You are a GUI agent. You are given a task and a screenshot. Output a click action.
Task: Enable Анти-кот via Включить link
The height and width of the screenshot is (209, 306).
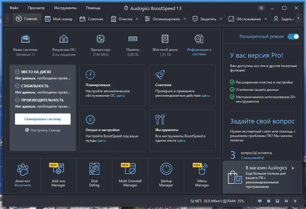[23, 185]
